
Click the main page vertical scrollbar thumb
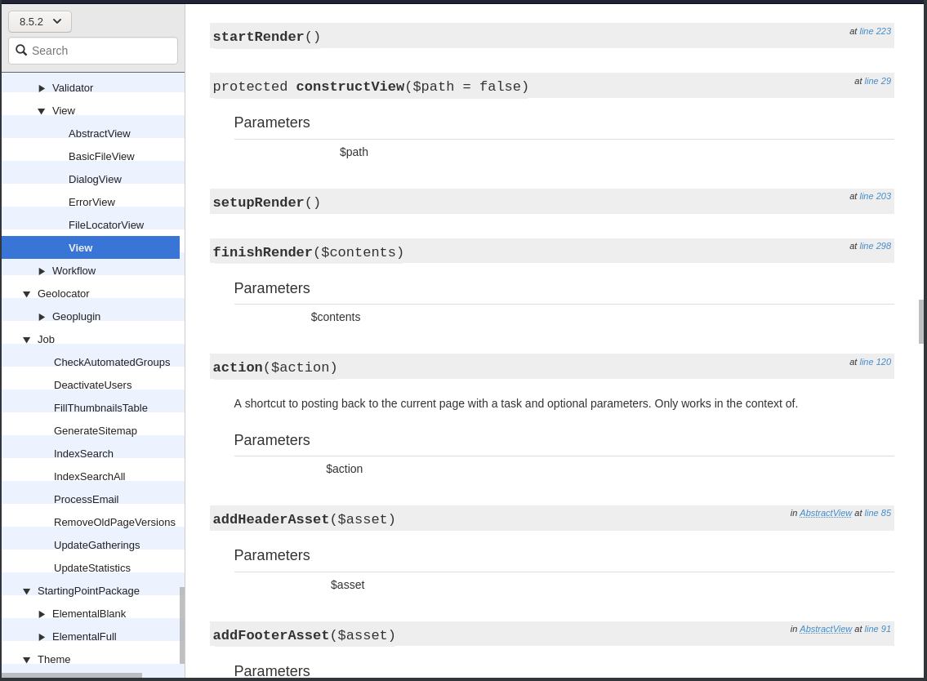point(921,322)
